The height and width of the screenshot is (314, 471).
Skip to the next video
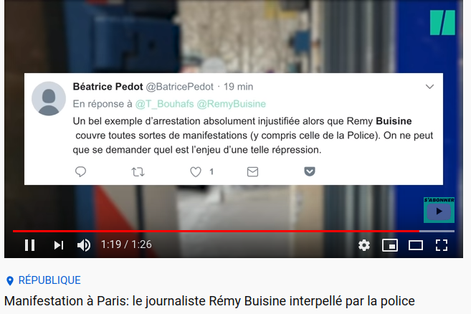(x=59, y=245)
